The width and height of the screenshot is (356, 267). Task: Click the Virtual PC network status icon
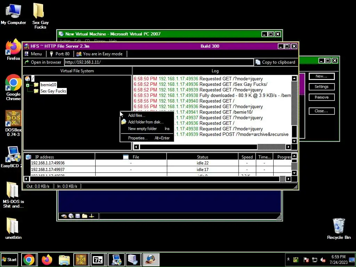coord(91,216)
